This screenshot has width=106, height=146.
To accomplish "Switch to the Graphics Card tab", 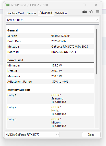I will [x=15, y=13].
